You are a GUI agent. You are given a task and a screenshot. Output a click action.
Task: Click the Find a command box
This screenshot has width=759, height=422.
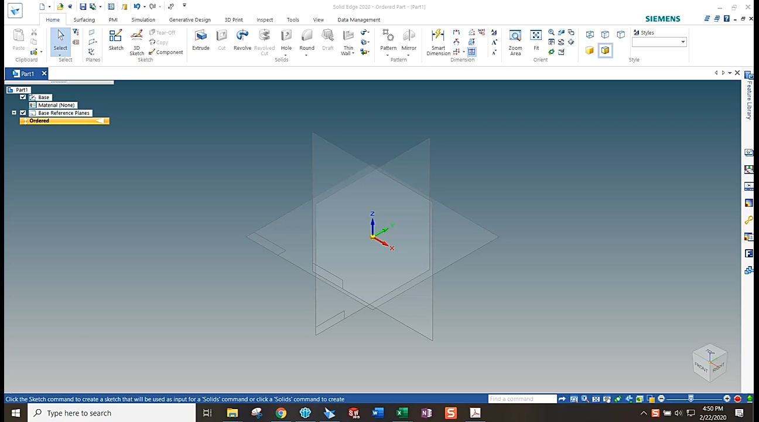click(x=521, y=399)
